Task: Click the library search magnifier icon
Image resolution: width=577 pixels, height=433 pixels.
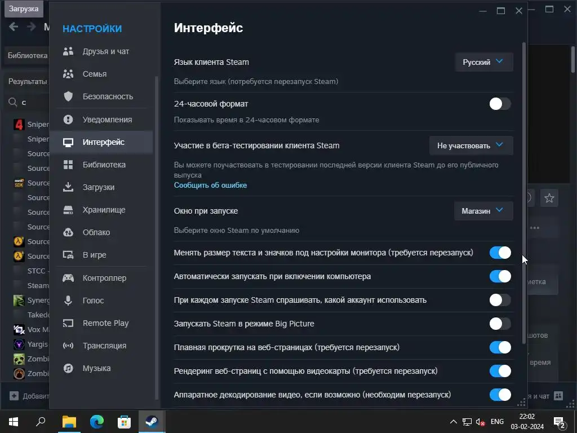Action: click(13, 102)
